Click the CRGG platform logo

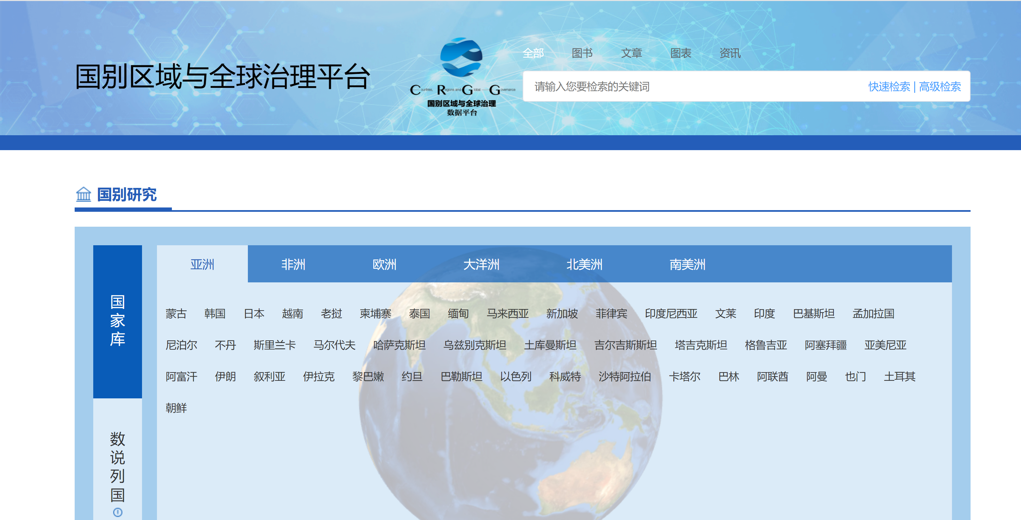tap(462, 77)
